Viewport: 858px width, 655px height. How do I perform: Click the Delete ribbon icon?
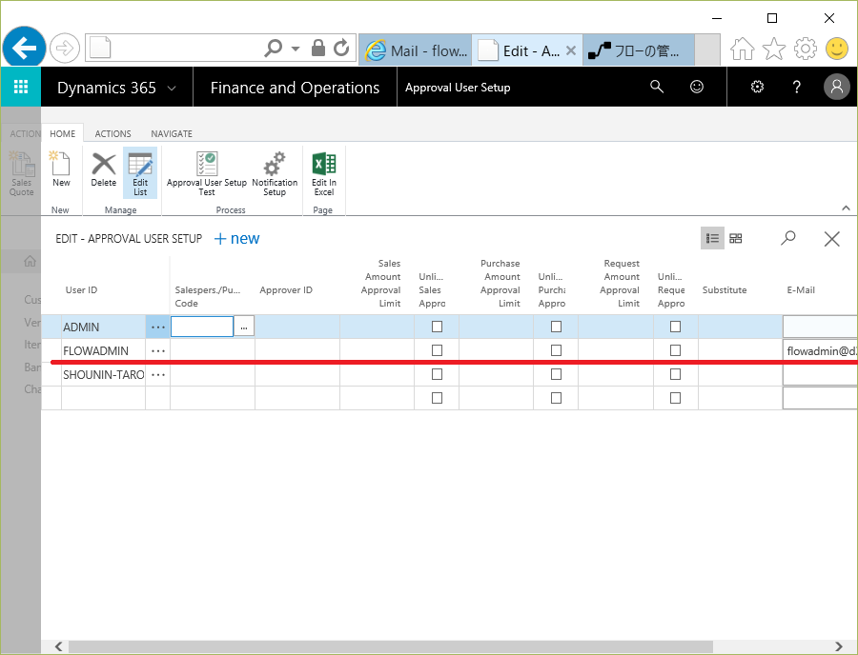[x=104, y=166]
